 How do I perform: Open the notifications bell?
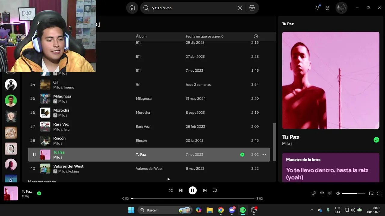tap(317, 8)
